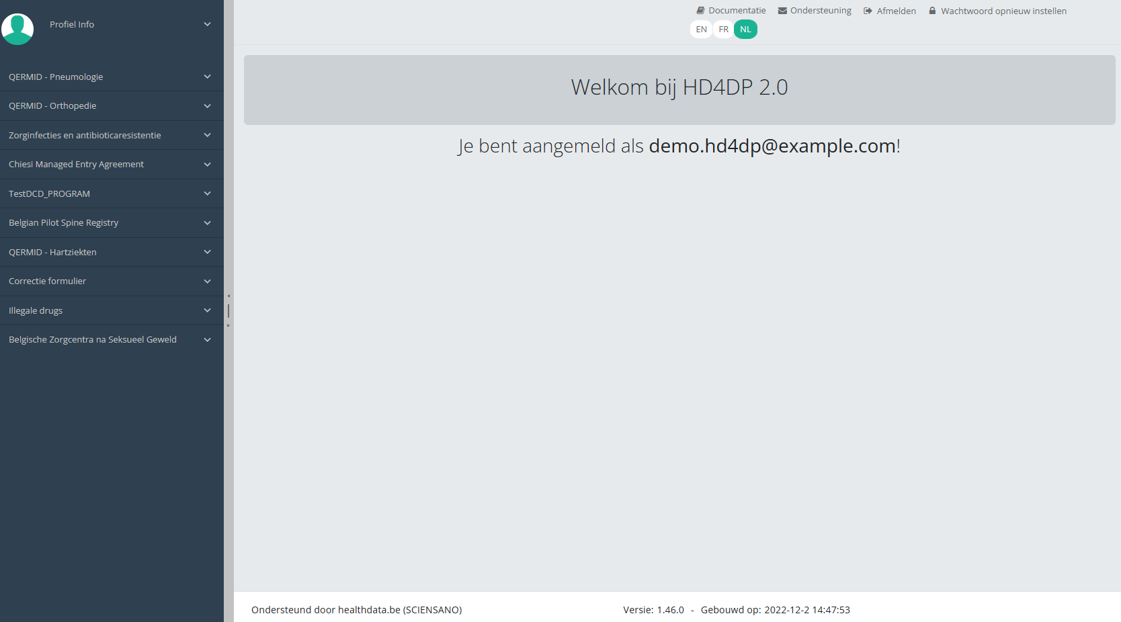This screenshot has width=1121, height=622.
Task: Select the NL language button
Action: (x=745, y=30)
